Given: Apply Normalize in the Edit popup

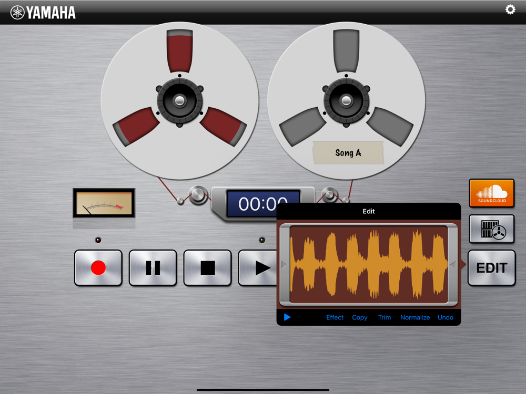Looking at the screenshot, I should point(415,317).
